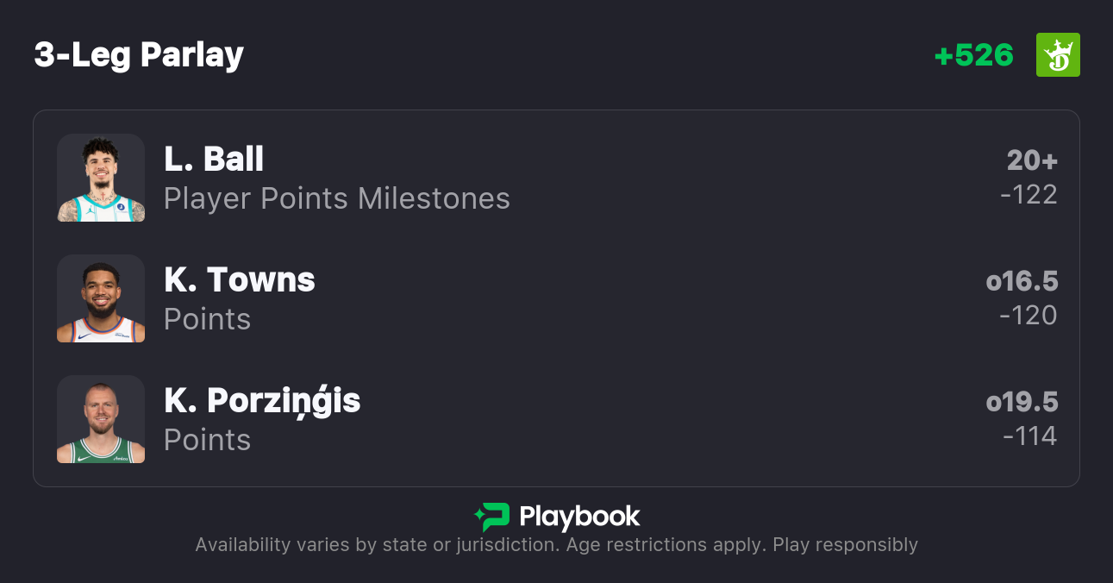Screen dimensions: 1113x583
Task: Click K. Porziņģis' player headshot
Action: 101,419
